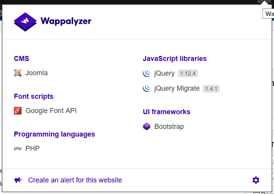
Task: Open the JavaScript libraries category heading
Action: [x=175, y=59]
